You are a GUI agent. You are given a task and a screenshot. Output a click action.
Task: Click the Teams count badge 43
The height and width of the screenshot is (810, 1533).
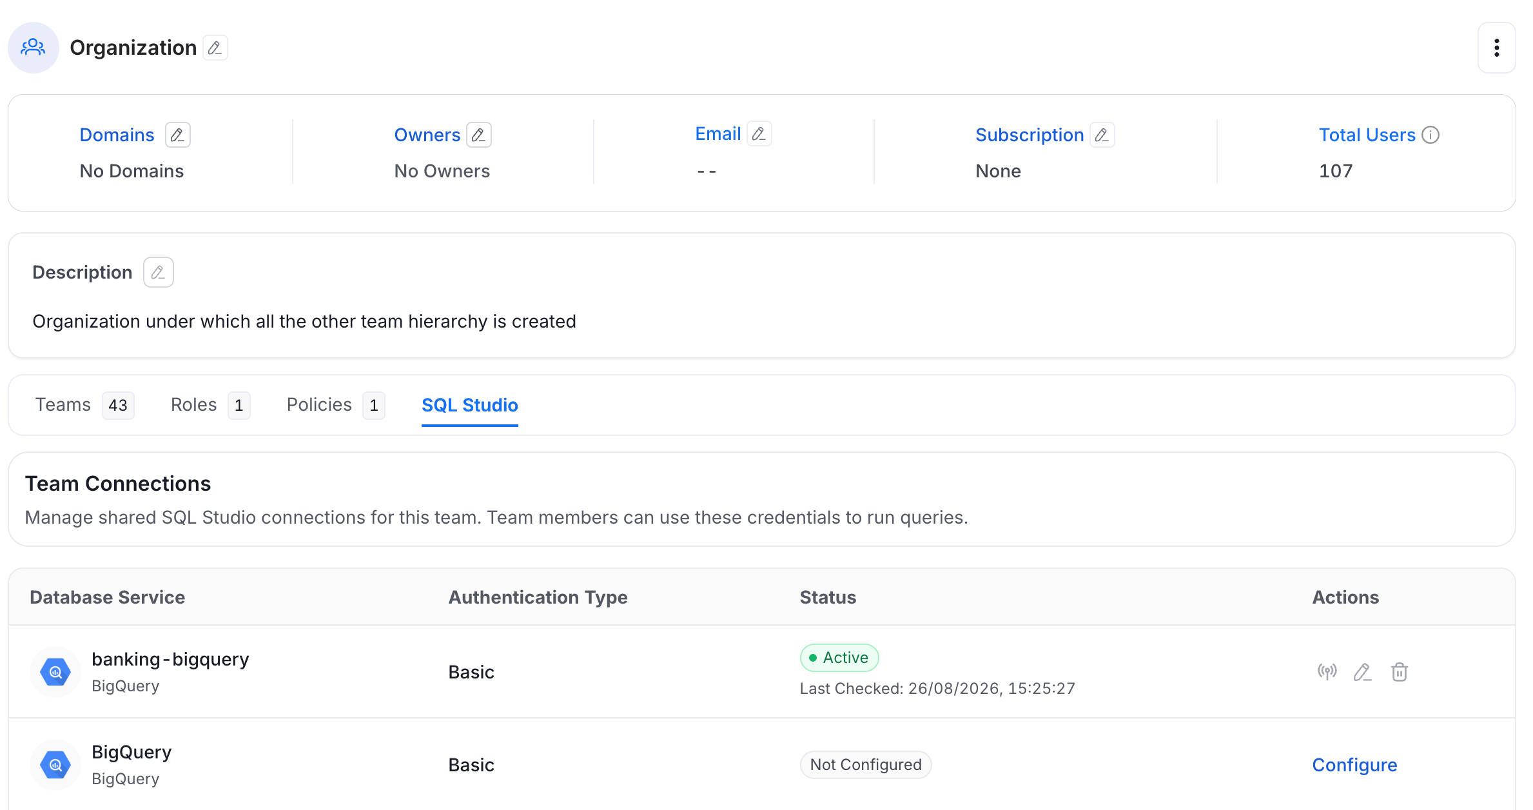pos(118,406)
